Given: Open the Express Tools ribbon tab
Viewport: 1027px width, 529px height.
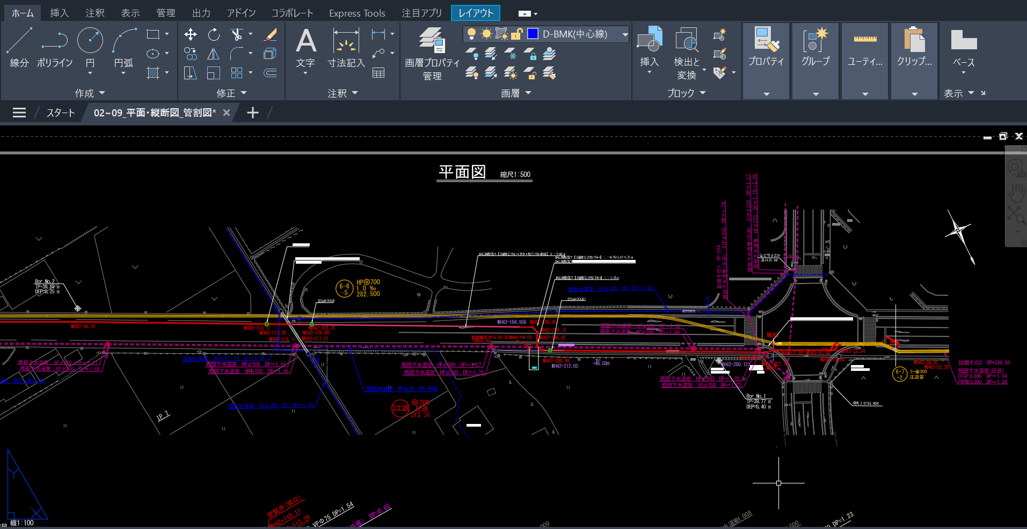Looking at the screenshot, I should [357, 13].
